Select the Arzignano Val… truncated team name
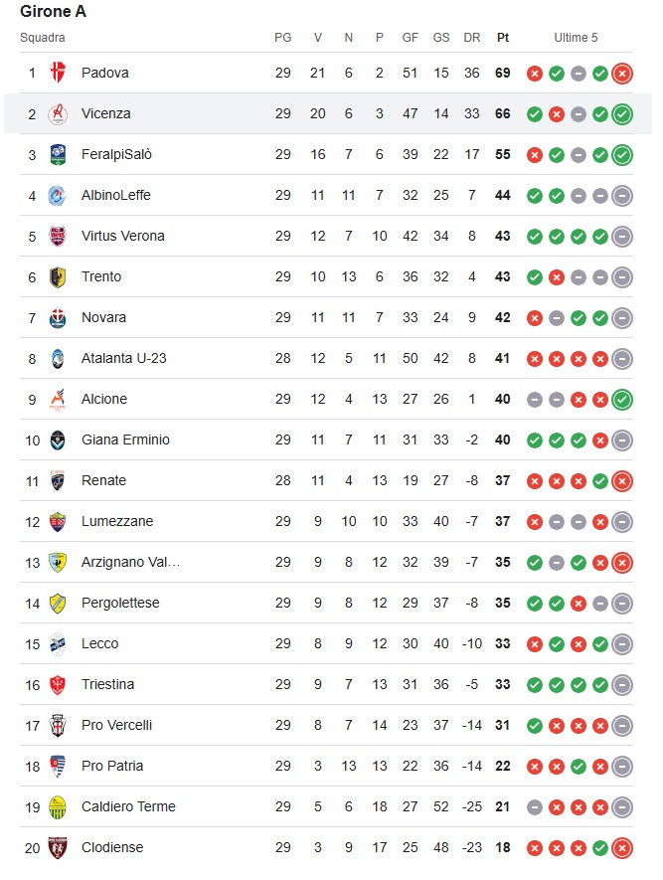 point(130,563)
